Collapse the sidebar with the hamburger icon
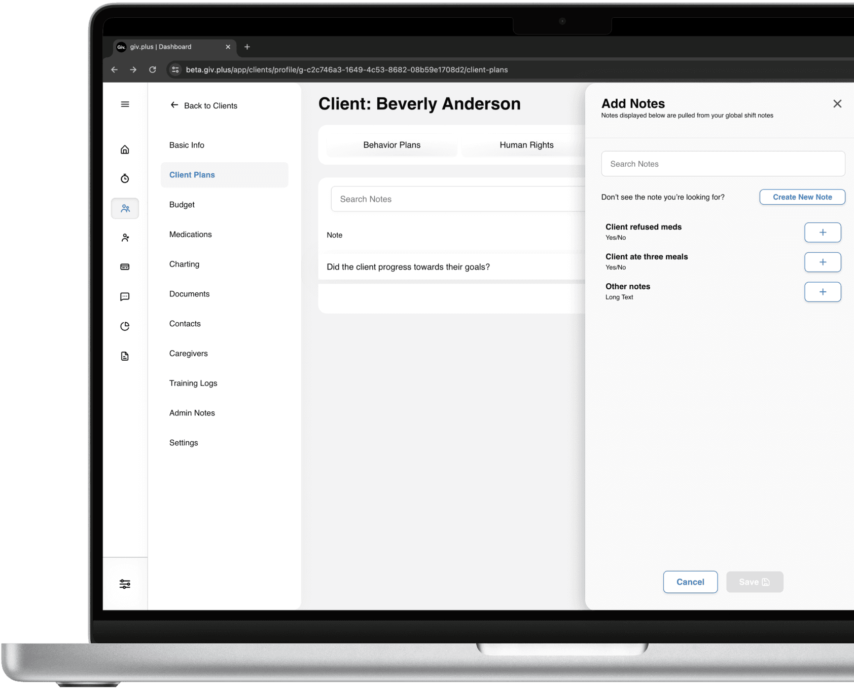854x688 pixels. [x=125, y=104]
